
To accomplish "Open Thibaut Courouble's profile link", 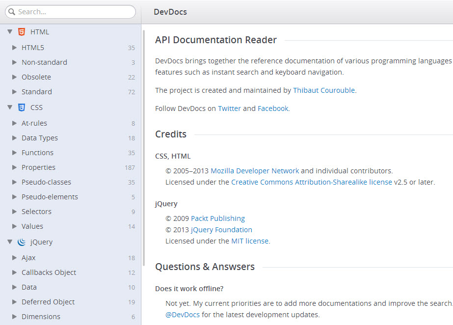I will pos(324,90).
